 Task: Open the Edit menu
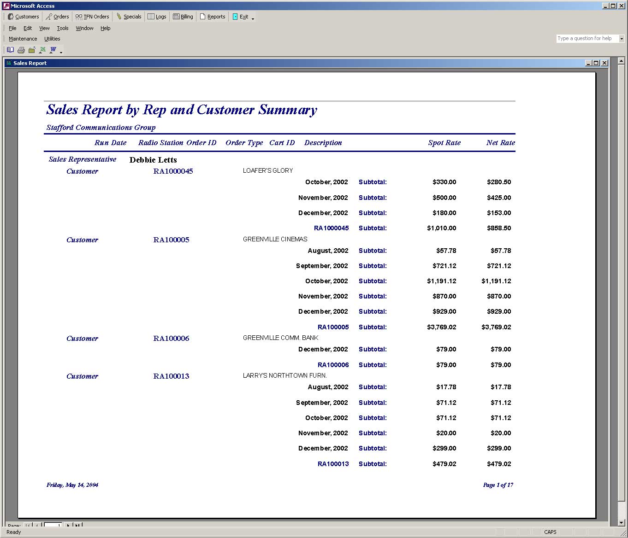click(x=28, y=28)
